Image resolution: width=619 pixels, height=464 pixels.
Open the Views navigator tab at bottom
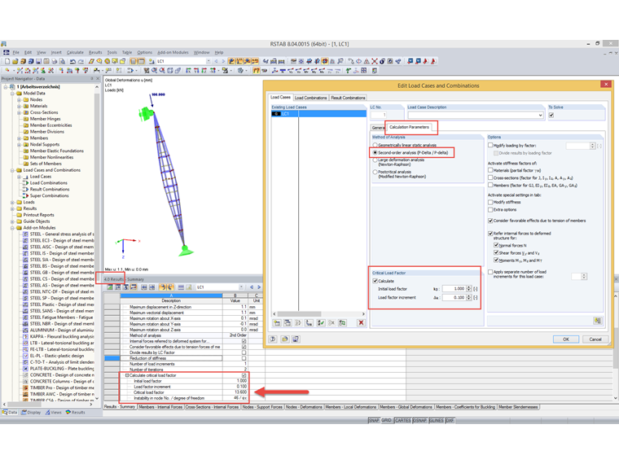[x=53, y=413]
